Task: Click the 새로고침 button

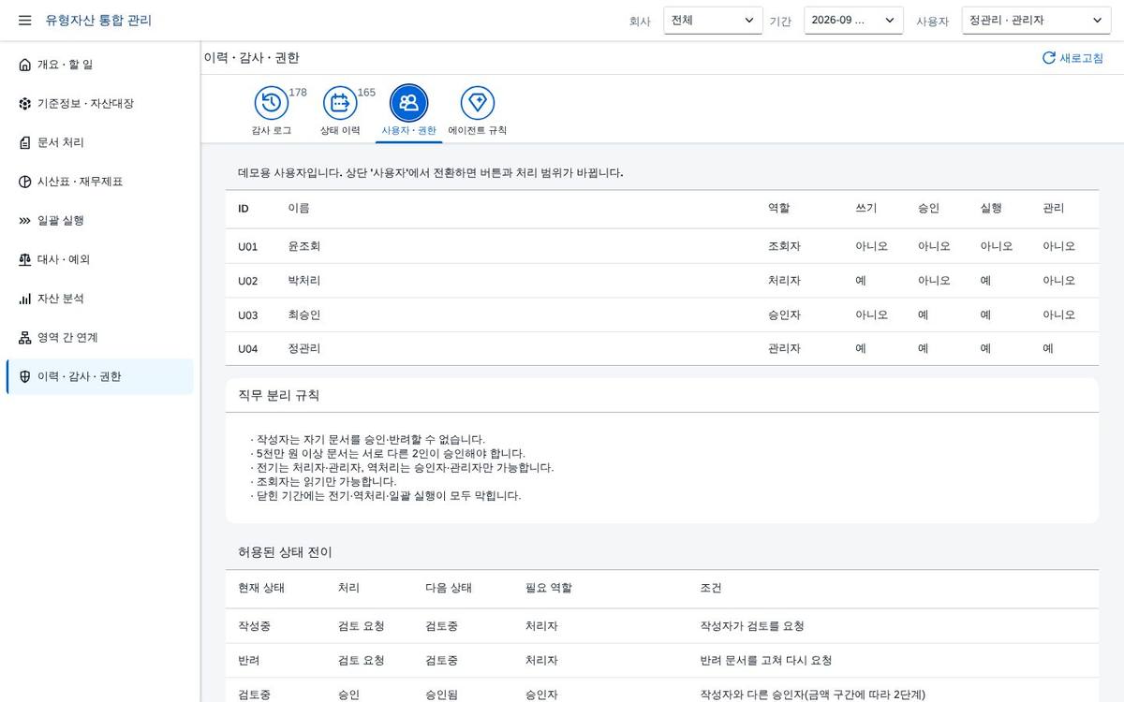Action: [1073, 58]
